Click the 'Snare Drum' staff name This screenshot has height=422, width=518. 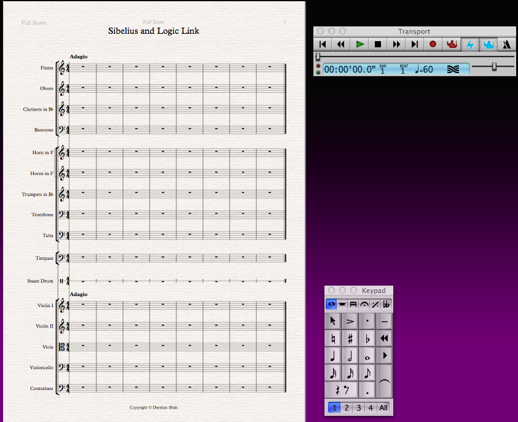[x=41, y=281]
